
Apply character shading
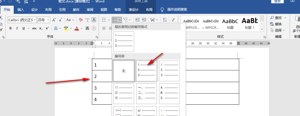pos(87,28)
